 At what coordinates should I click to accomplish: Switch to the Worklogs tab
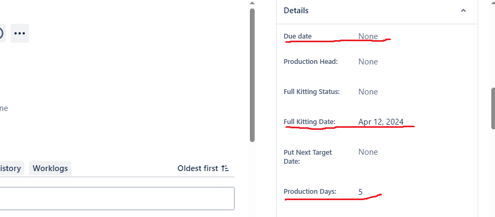point(50,168)
